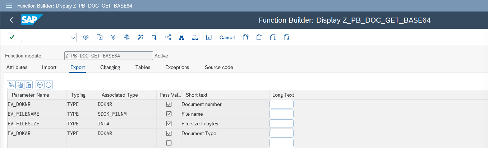Viewport: 488px width, 148px height.
Task: Switch to the Tables tab
Action: click(x=143, y=67)
